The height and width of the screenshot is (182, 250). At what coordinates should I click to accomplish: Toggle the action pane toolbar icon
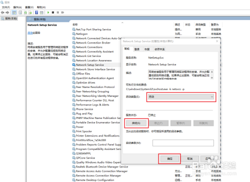41,12
